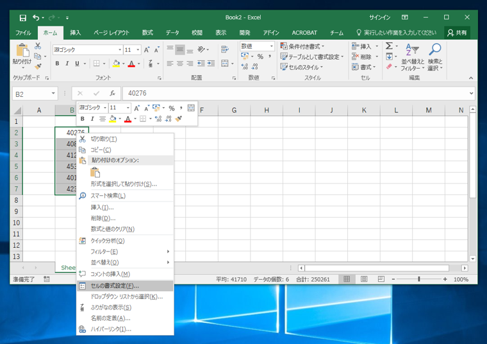Click the tell me search box with lightbulb

pyautogui.click(x=396, y=33)
